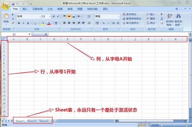
Task: Align text right
Action: tap(74, 23)
